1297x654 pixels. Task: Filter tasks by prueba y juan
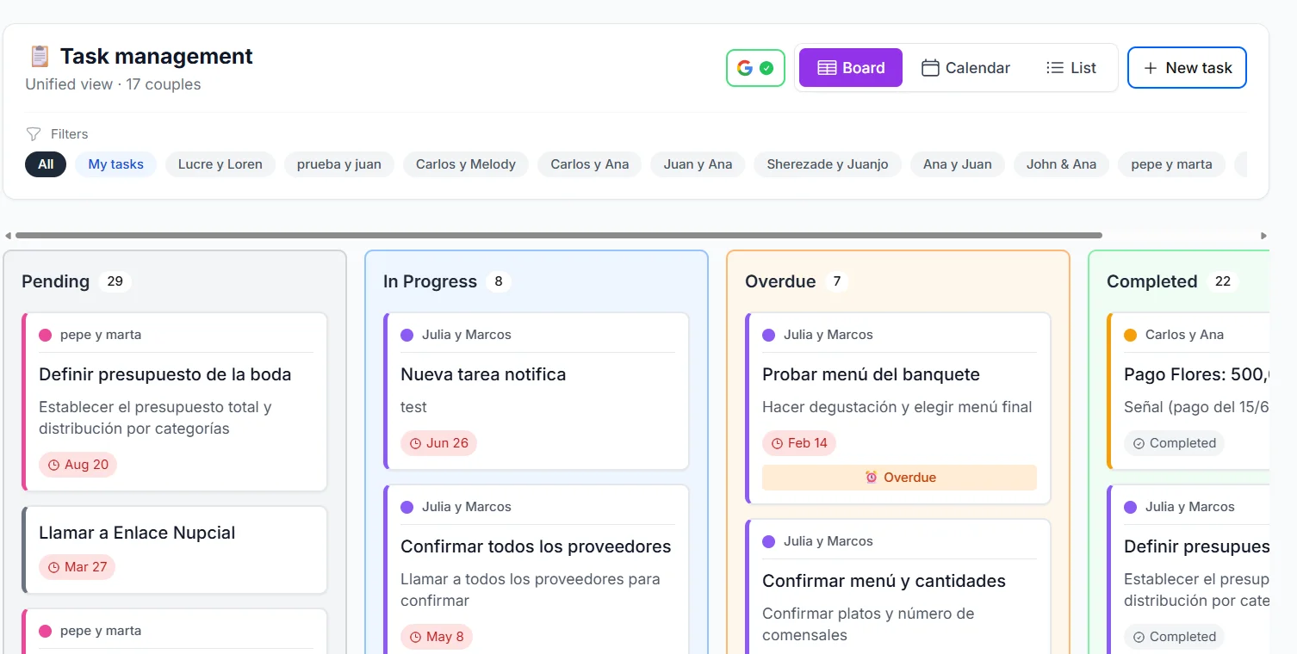[x=339, y=164]
